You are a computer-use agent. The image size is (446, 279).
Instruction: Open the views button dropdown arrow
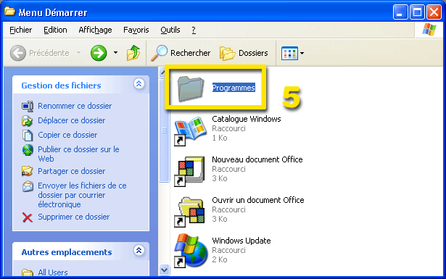coord(302,53)
